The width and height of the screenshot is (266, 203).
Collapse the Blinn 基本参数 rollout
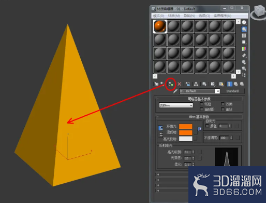pos(199,117)
